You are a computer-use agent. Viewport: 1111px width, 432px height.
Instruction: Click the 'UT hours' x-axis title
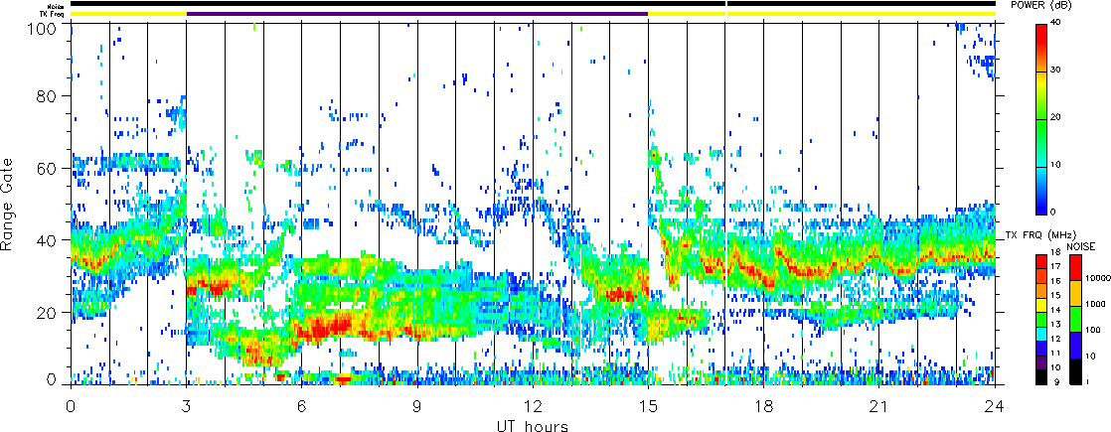pyautogui.click(x=533, y=425)
